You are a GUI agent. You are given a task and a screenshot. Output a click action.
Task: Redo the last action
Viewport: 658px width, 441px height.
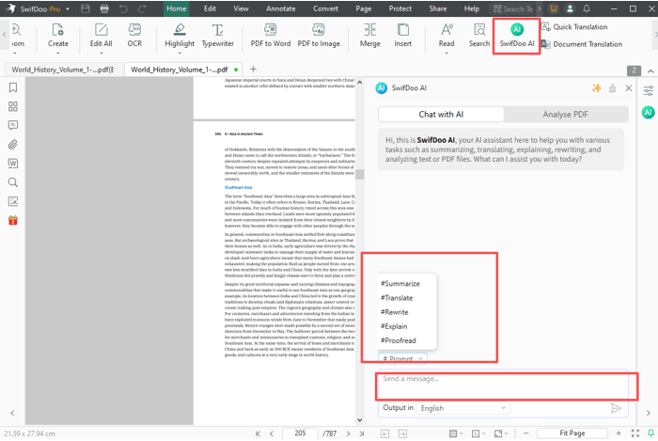(142, 8)
